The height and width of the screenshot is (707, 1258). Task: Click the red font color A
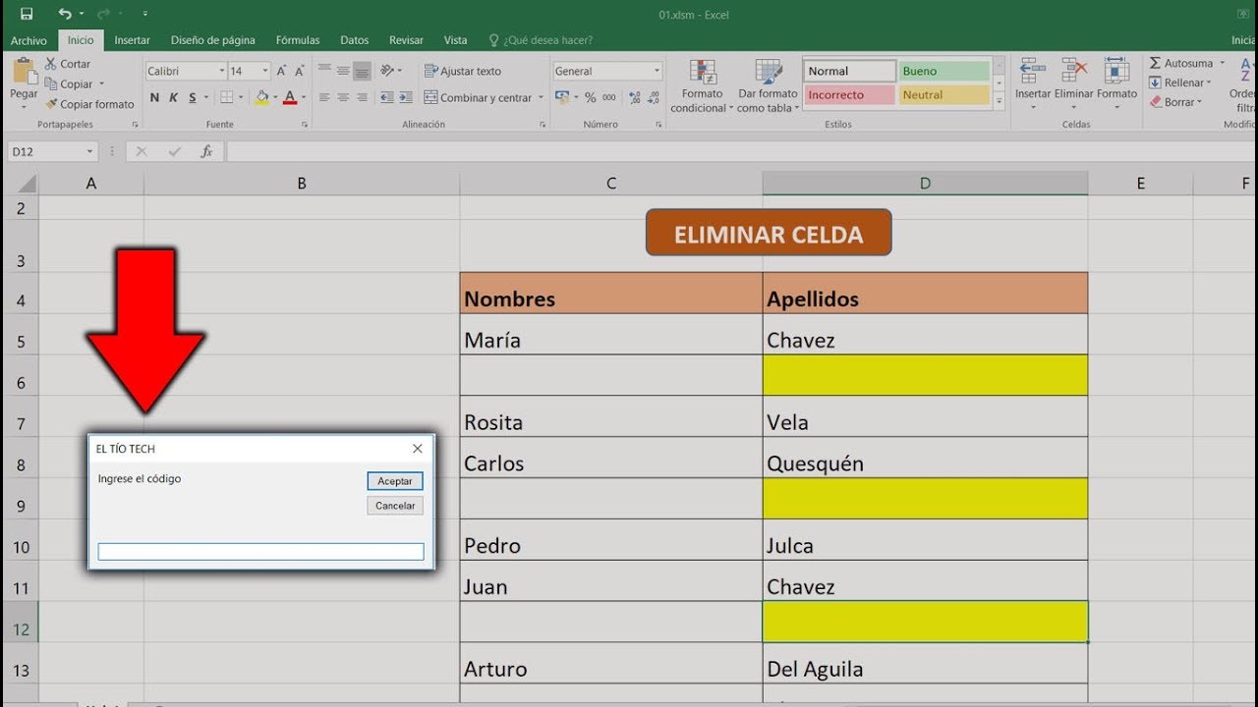290,98
